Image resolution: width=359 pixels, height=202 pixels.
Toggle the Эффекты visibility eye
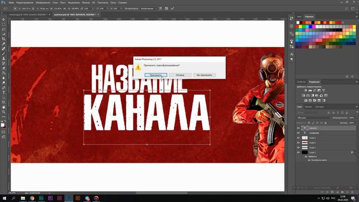coord(306,157)
